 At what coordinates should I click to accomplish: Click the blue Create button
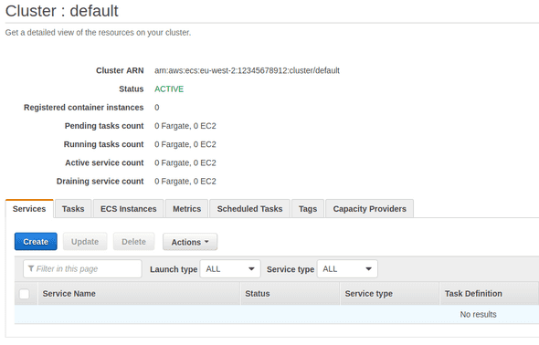coord(36,242)
